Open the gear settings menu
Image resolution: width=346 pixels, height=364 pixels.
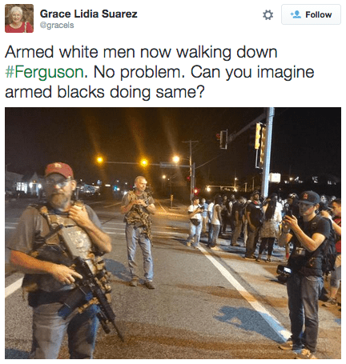268,15
